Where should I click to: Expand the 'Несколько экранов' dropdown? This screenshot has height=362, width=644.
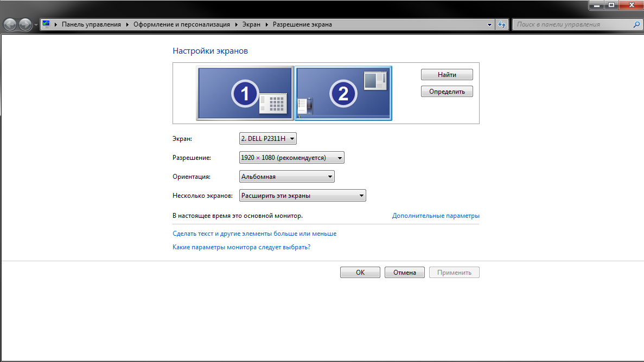[302, 196]
